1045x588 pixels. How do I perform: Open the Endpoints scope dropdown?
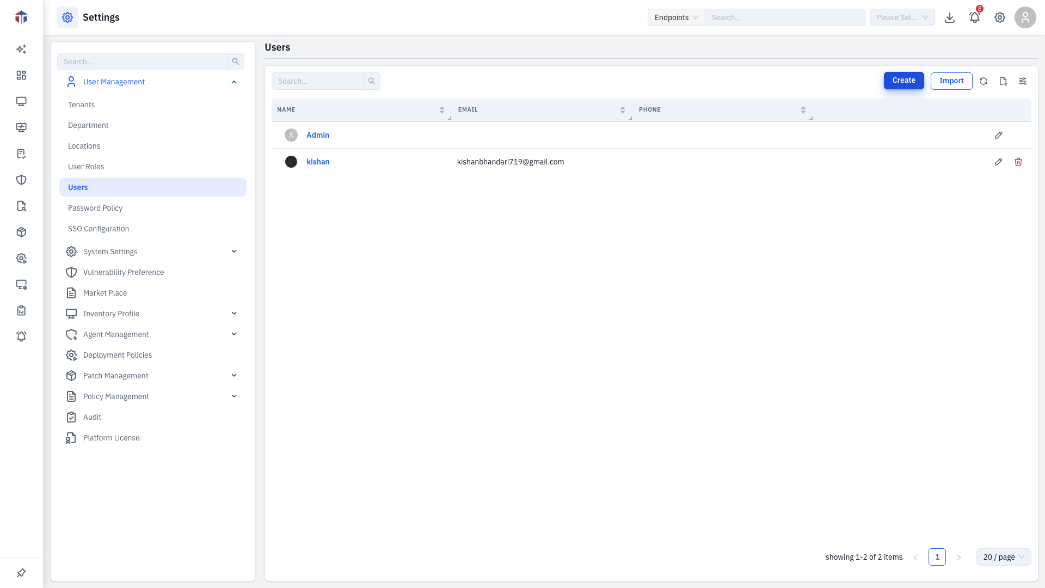677,17
